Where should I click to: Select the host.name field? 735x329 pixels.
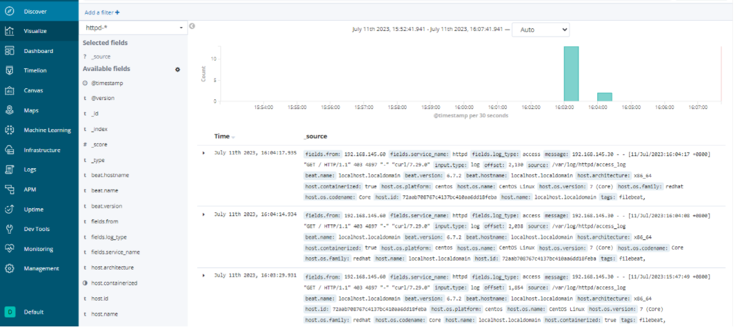pyautogui.click(x=104, y=314)
